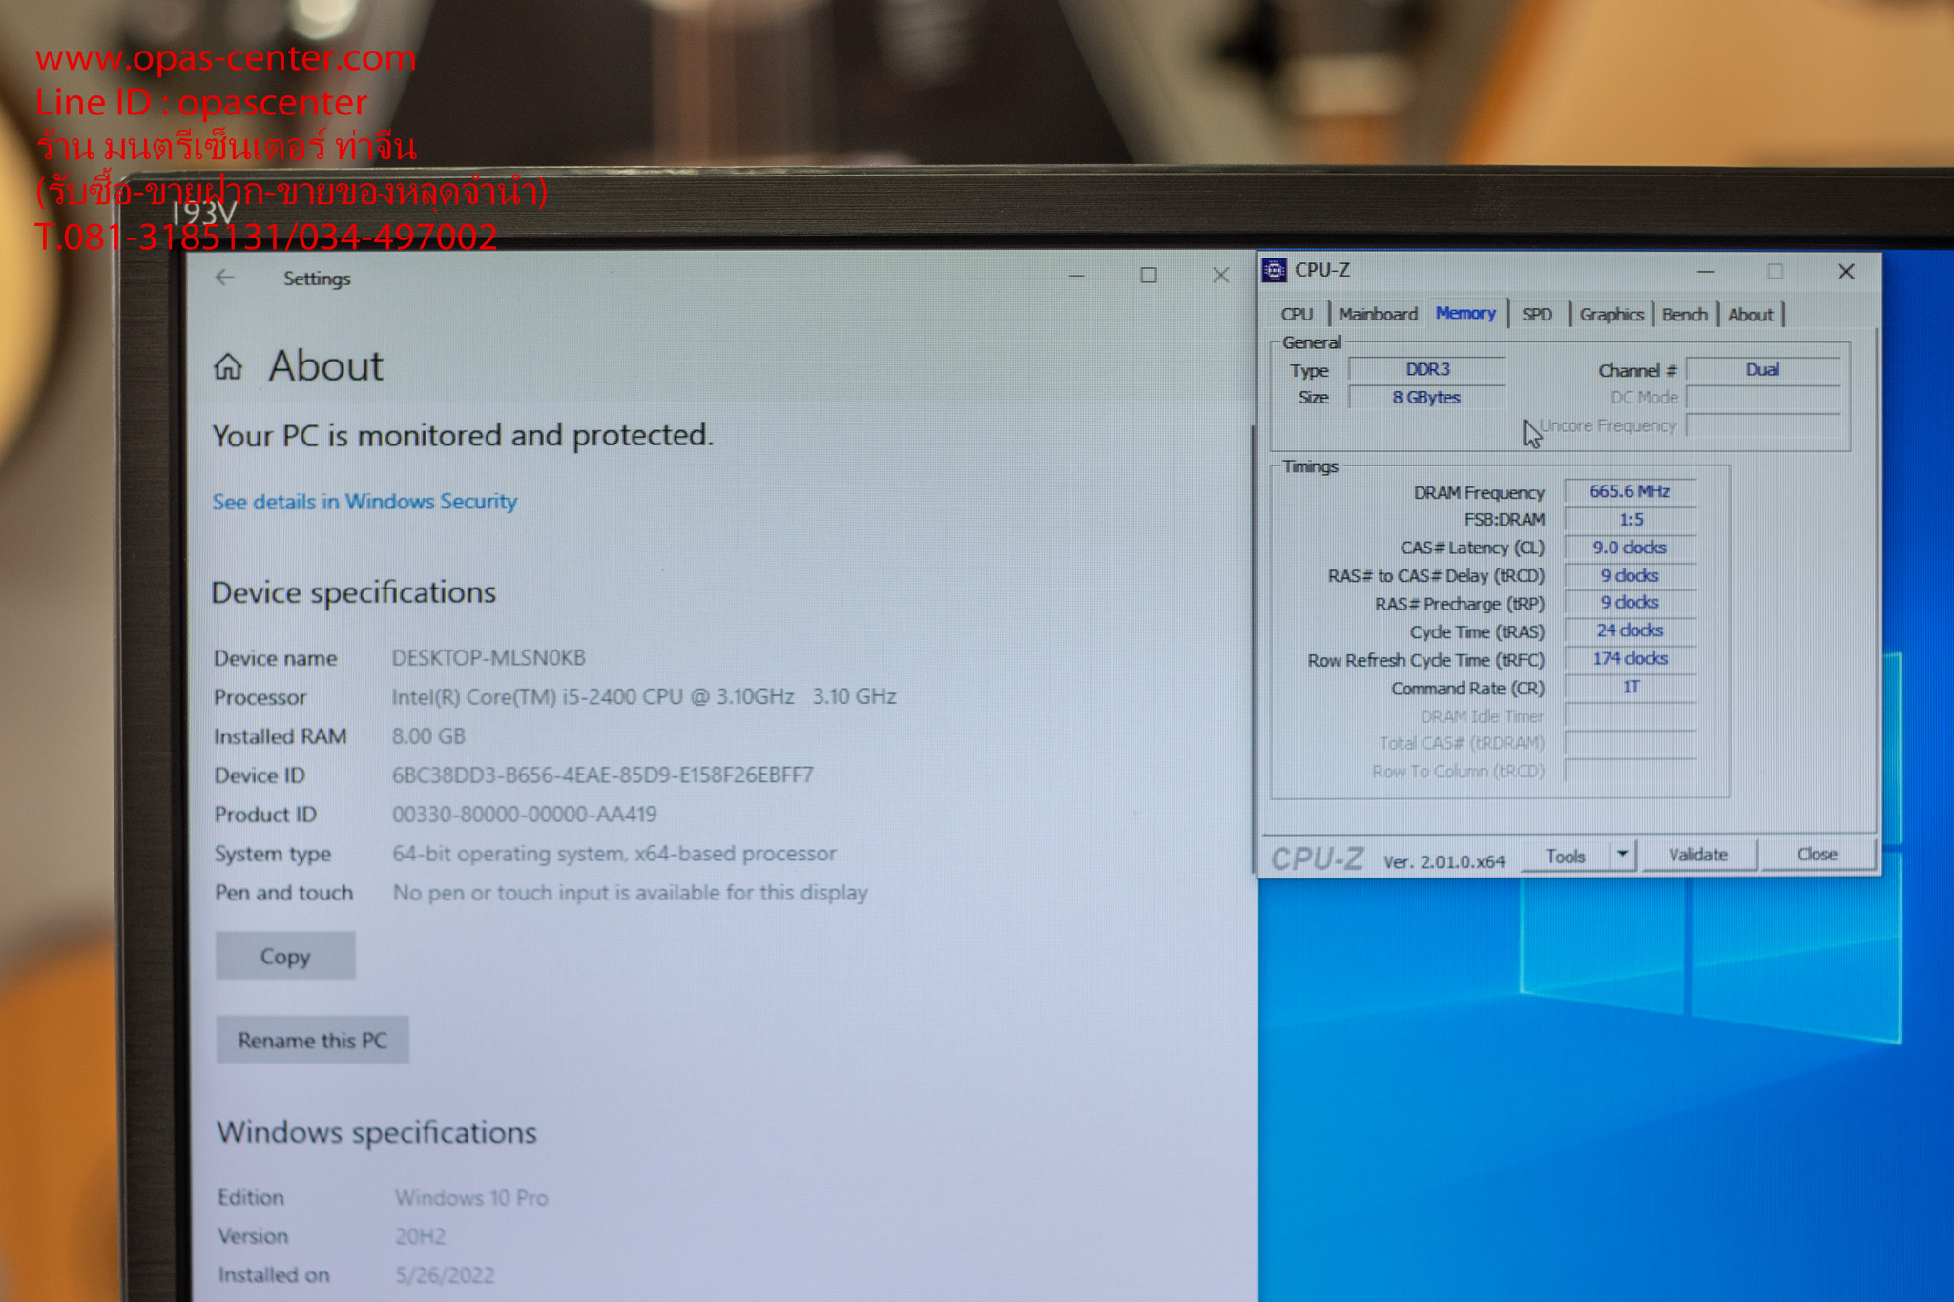
Task: Switch to the Graphics tab
Action: click(x=1611, y=314)
